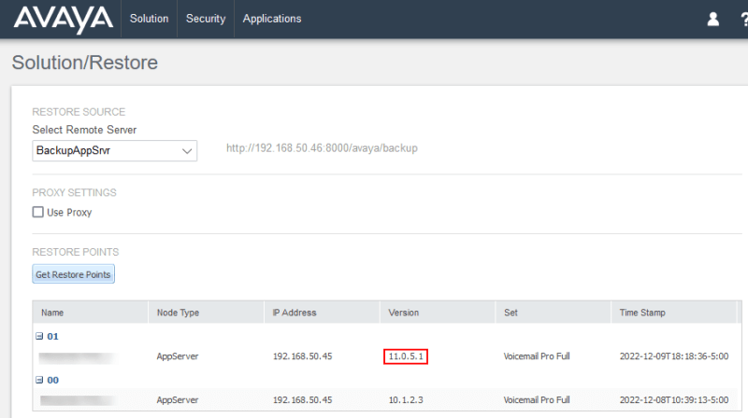Click the 01 restore point label
748x418 pixels.
click(52, 336)
